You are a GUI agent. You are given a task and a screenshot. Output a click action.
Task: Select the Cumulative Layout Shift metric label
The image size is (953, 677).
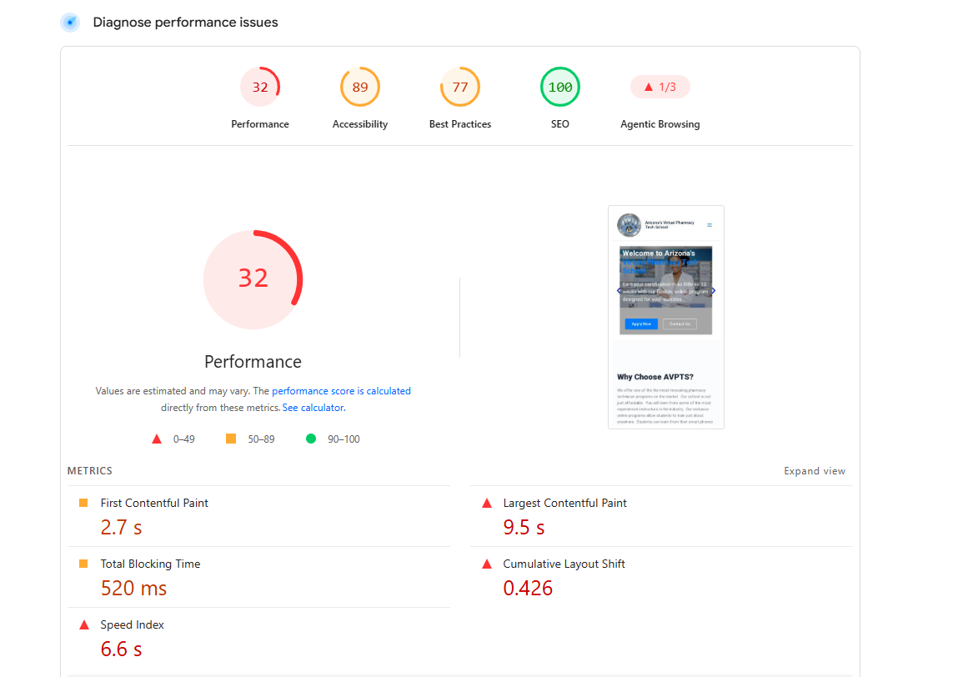pyautogui.click(x=564, y=564)
